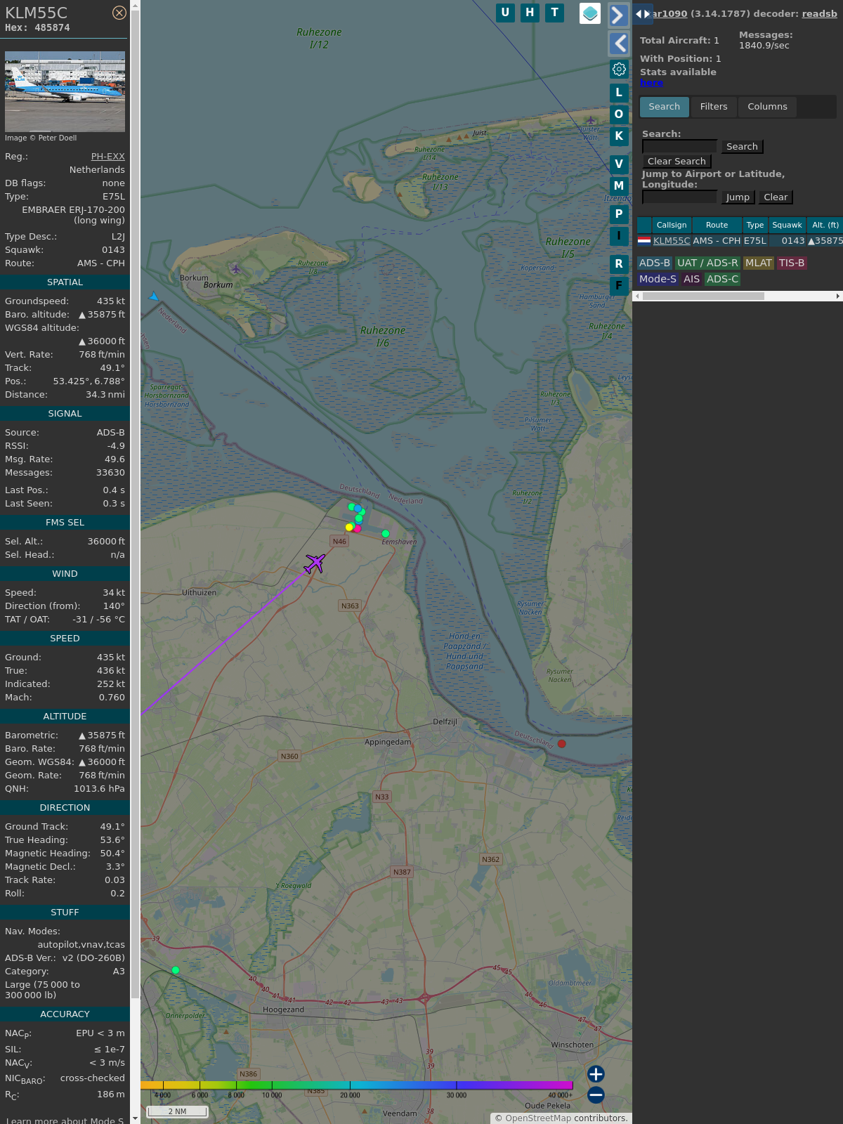The height and width of the screenshot is (1124, 843).
Task: Switch to the Columns tab
Action: (x=767, y=107)
